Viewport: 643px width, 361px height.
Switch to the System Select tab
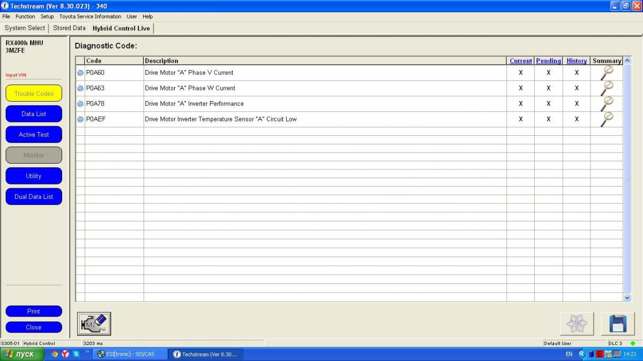[25, 28]
